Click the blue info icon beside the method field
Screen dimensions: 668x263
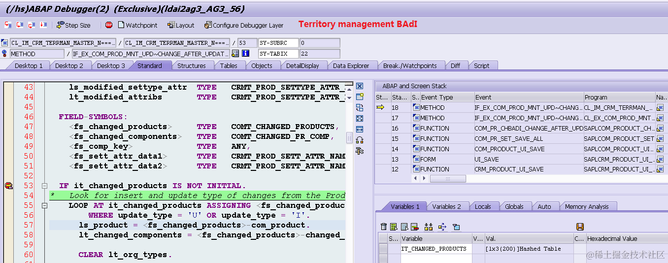(246, 54)
